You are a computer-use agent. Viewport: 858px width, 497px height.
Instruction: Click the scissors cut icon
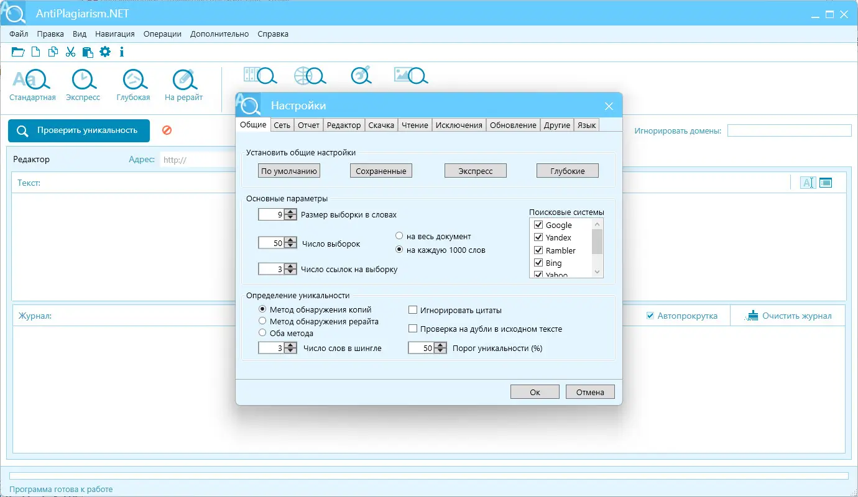[70, 52]
